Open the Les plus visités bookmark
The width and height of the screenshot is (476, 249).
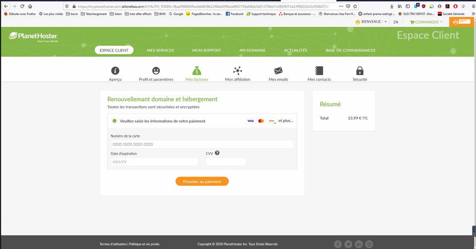pyautogui.click(x=51, y=14)
